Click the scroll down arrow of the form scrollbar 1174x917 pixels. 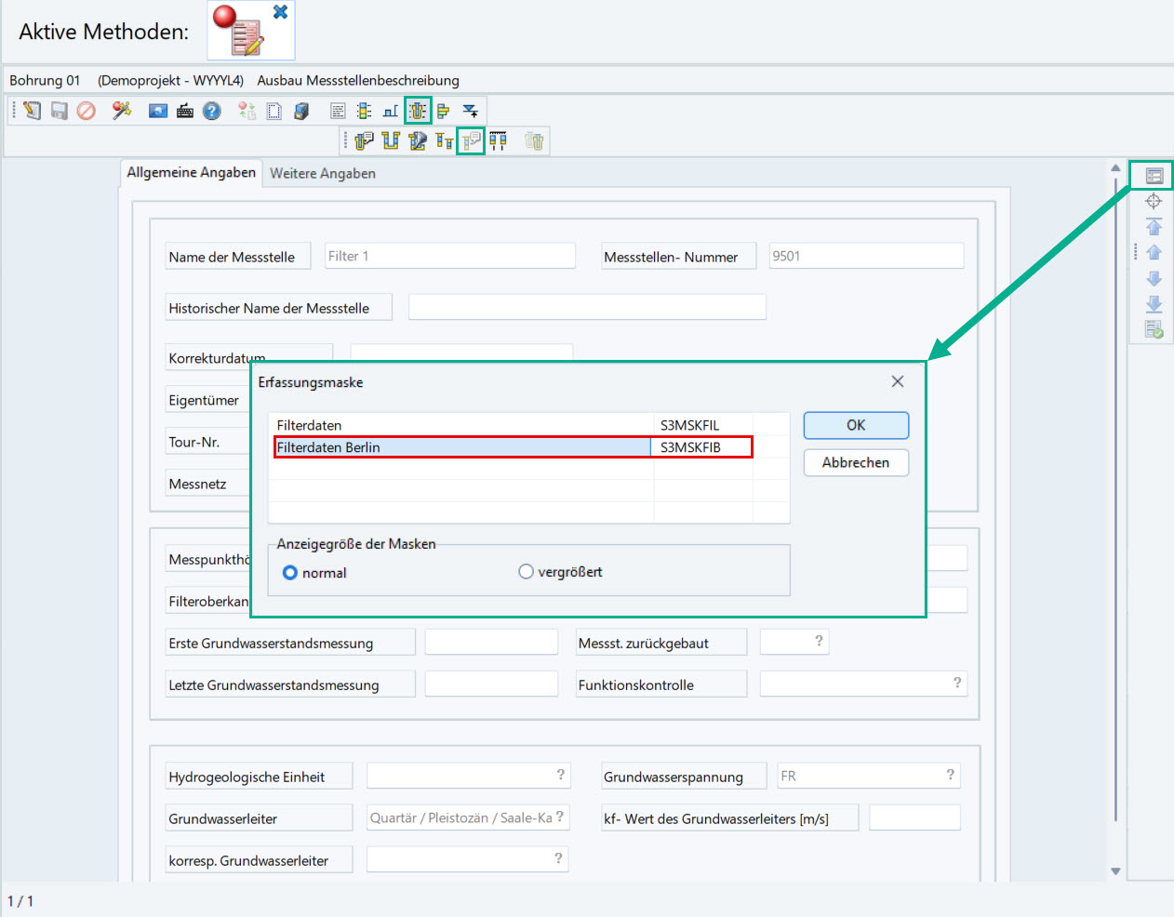click(x=1115, y=871)
